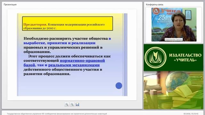Open the underlined 'базой' link text
Viewport: 205px width, 115px height.
click(x=29, y=65)
